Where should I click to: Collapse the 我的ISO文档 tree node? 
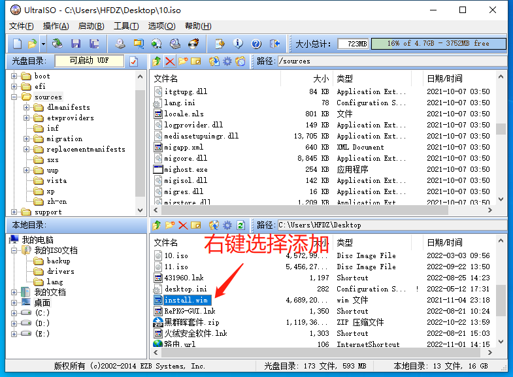(x=14, y=251)
